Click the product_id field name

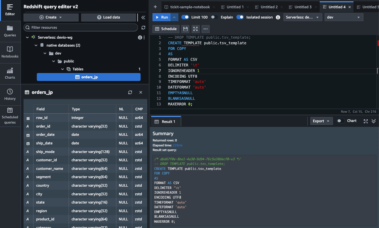[x=45, y=219]
